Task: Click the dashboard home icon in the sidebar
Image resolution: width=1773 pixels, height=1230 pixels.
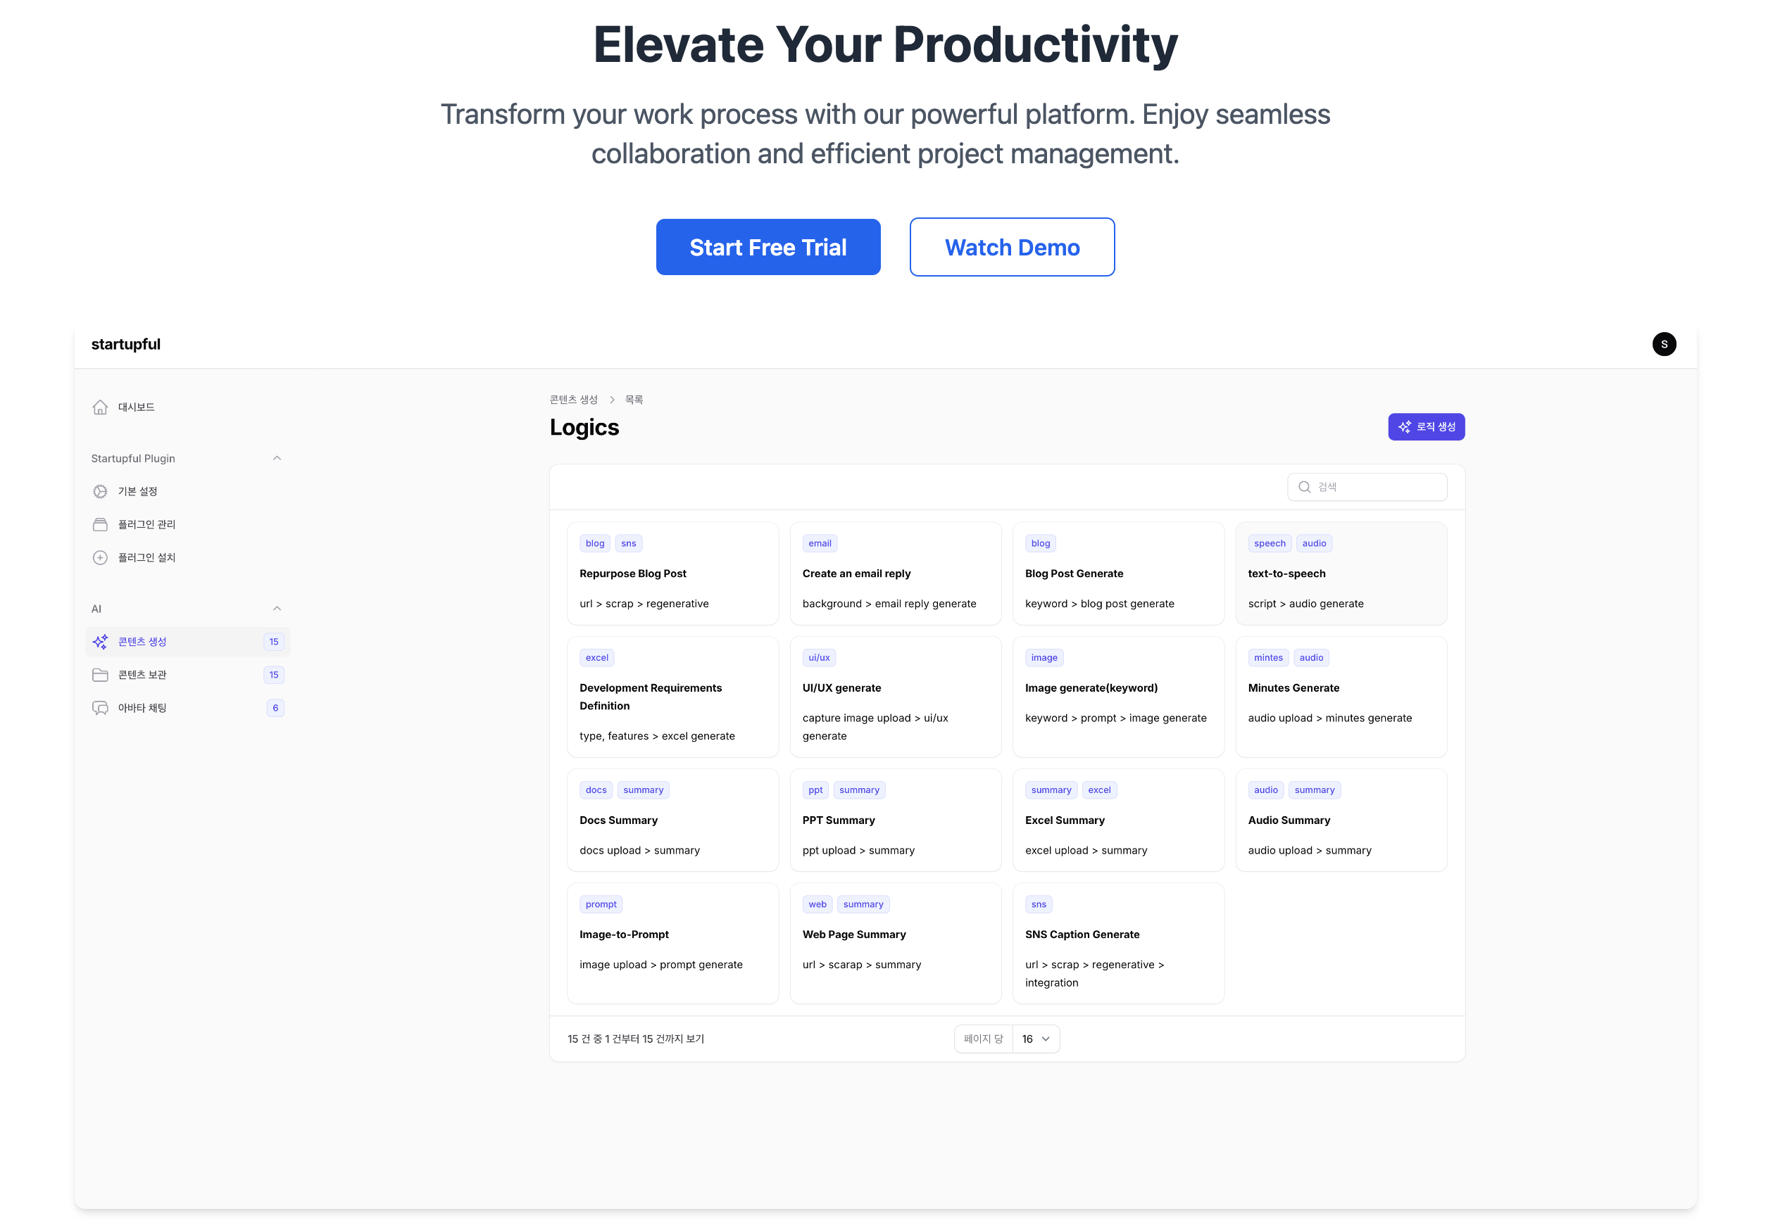Action: [100, 407]
